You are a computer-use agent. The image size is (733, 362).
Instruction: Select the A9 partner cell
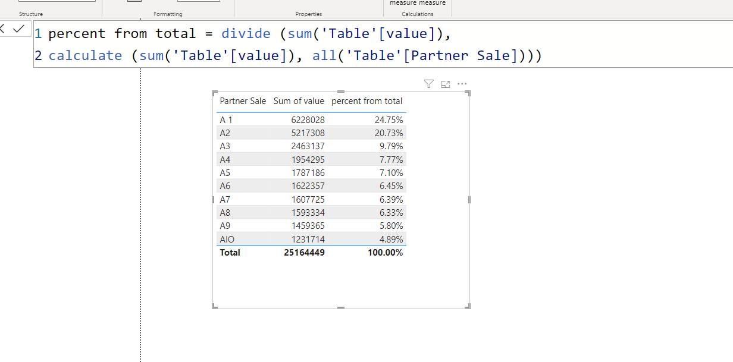225,226
